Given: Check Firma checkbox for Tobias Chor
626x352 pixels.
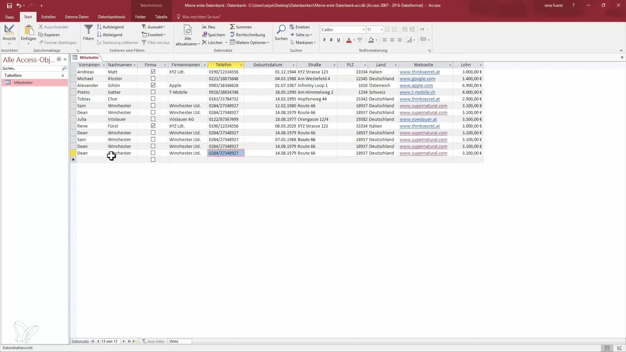Looking at the screenshot, I should point(153,99).
